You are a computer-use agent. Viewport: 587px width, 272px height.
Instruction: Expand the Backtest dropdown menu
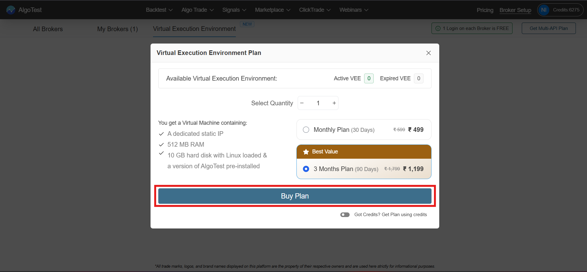[159, 10]
